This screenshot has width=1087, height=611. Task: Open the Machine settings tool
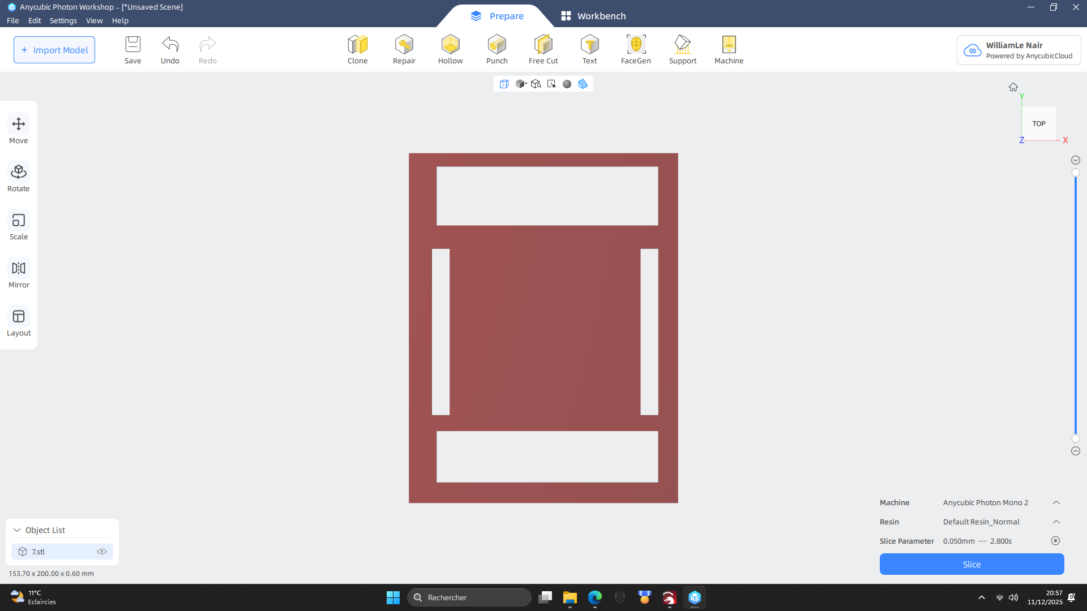(729, 50)
